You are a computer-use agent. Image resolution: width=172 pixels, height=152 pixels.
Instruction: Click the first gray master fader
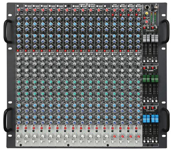[x=144, y=38]
